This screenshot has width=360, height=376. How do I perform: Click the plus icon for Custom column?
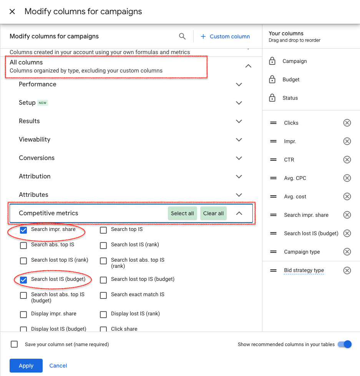203,36
